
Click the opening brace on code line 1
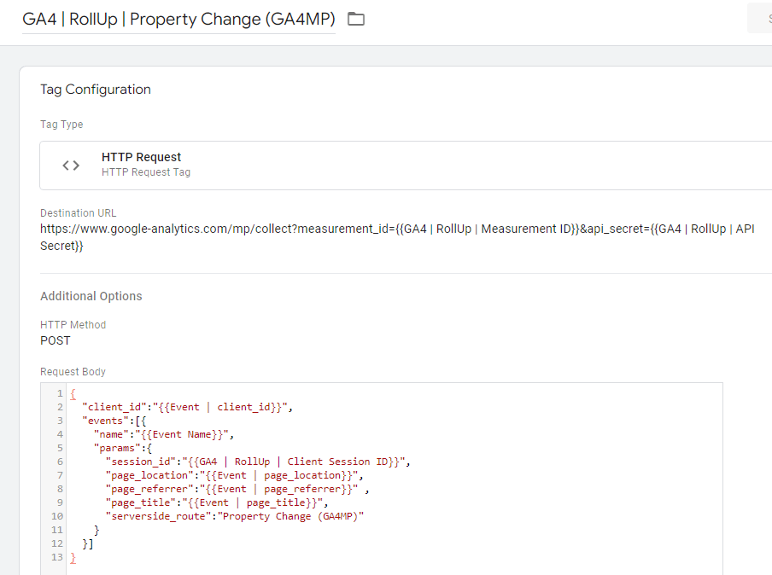tap(73, 394)
